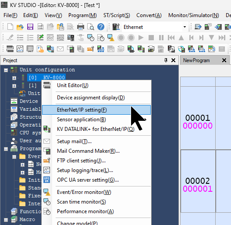The height and width of the screenshot is (225, 231).
Task: Click the PS icon in the bottom toolbar
Action: pos(171,49)
